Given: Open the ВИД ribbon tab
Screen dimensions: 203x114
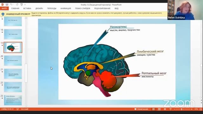Looking at the screenshot, I should click(x=116, y=9).
